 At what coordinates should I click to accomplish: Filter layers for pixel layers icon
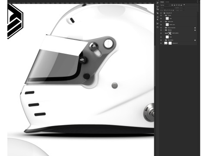pyautogui.click(x=172, y=5)
